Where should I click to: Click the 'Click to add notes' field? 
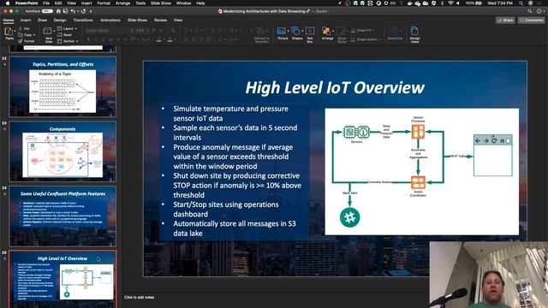pyautogui.click(x=139, y=297)
